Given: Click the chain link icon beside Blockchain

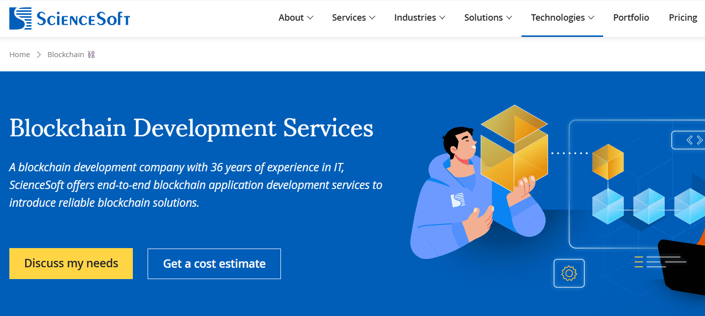Looking at the screenshot, I should [x=91, y=55].
